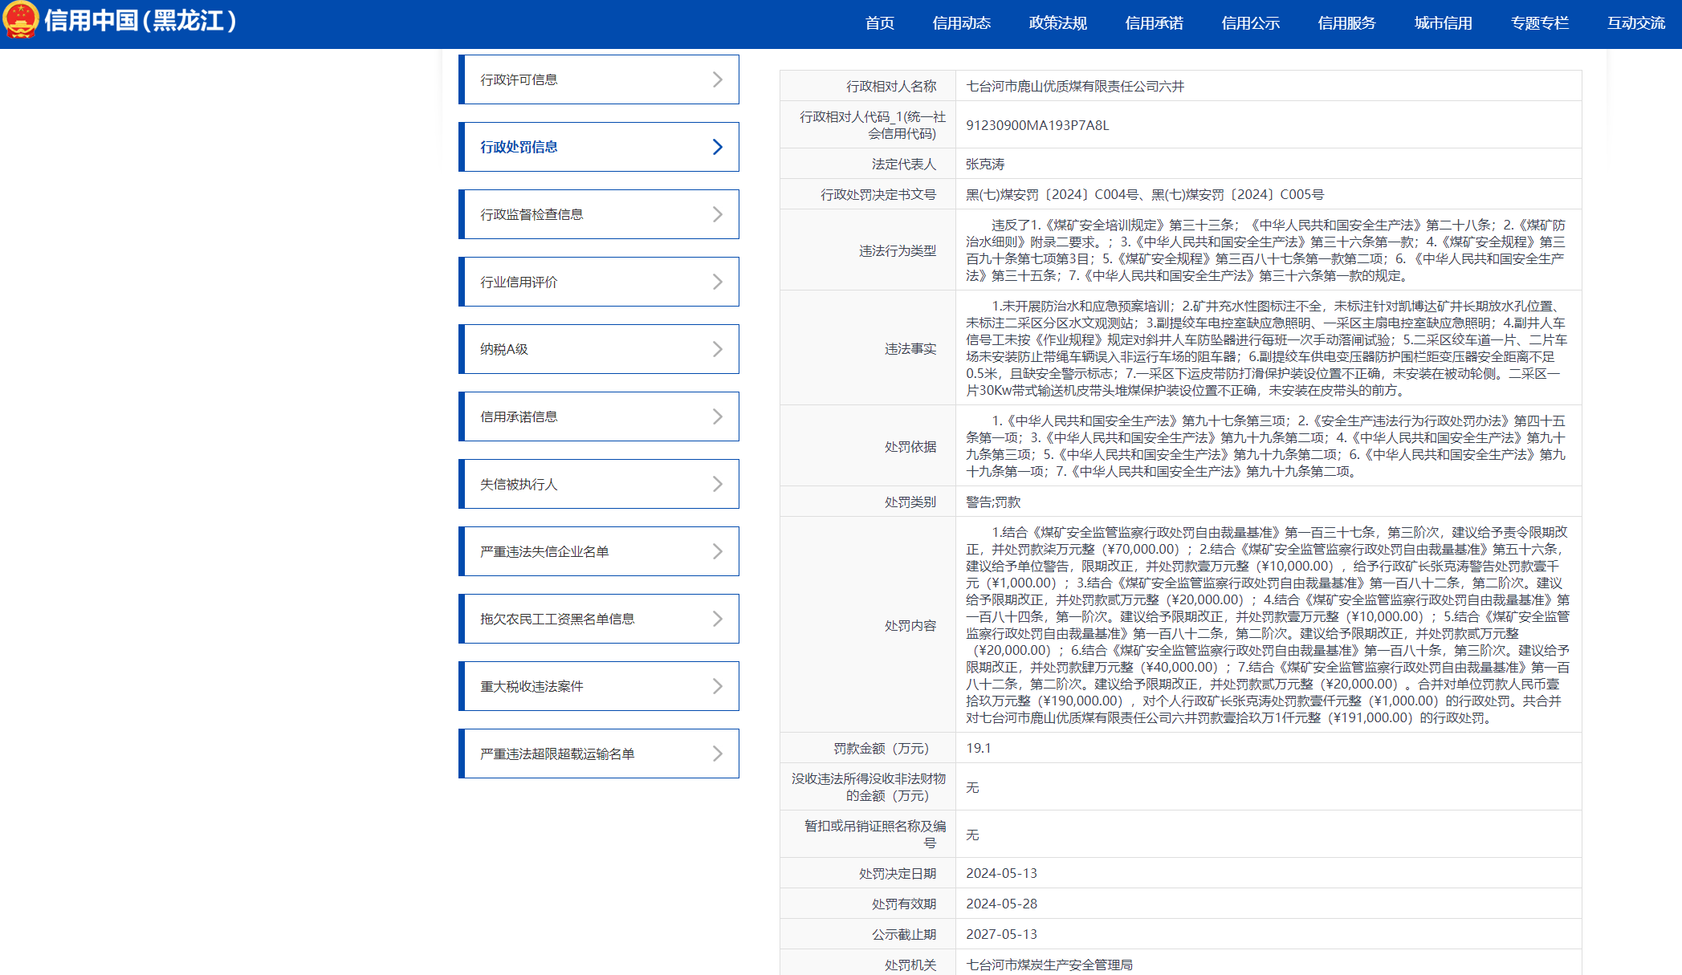Click 信用中国(黑龙江) site title

pos(141,21)
